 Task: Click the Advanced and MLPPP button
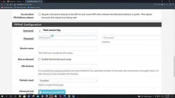pyautogui.click(x=52, y=92)
